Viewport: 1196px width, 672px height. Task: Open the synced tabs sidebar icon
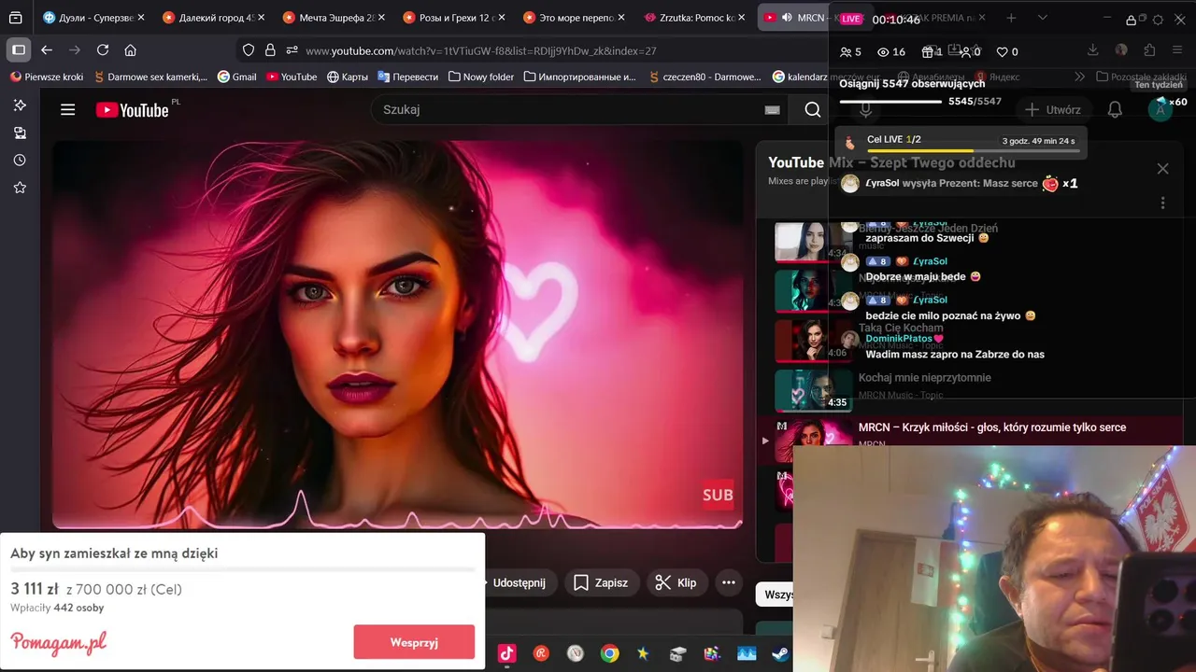click(x=20, y=133)
